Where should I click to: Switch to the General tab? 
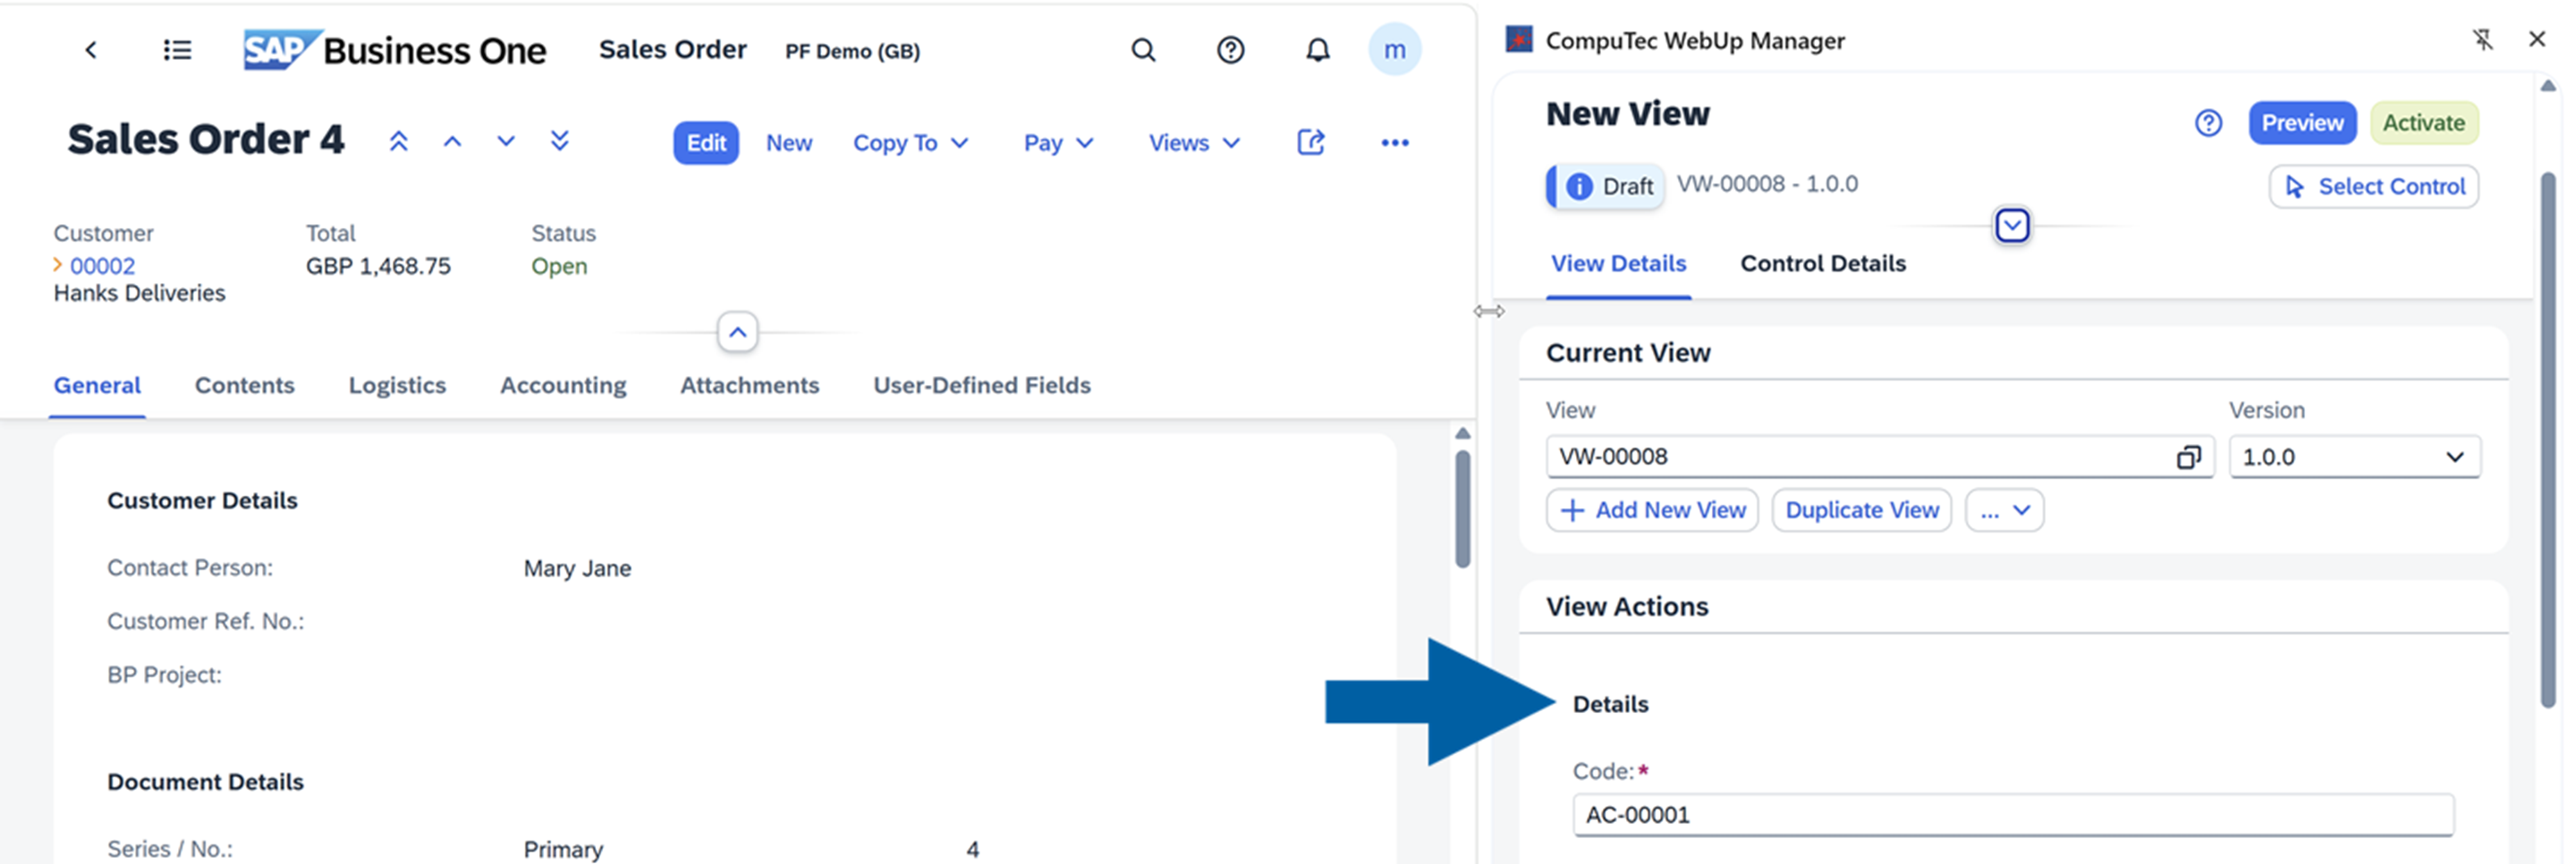click(x=97, y=386)
